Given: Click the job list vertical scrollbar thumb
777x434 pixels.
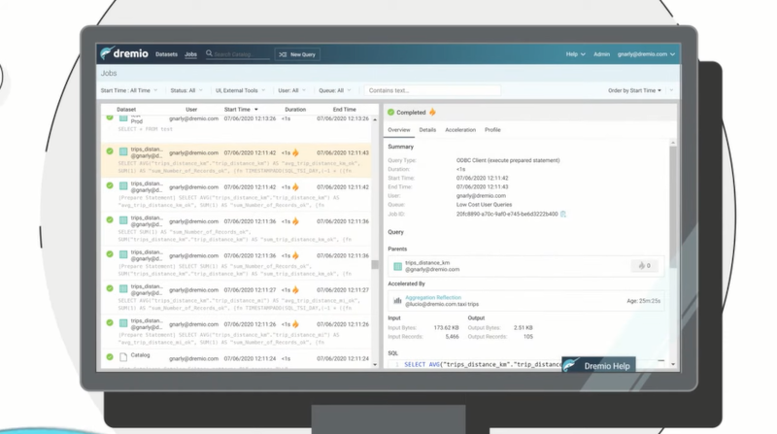Looking at the screenshot, I should tap(375, 264).
